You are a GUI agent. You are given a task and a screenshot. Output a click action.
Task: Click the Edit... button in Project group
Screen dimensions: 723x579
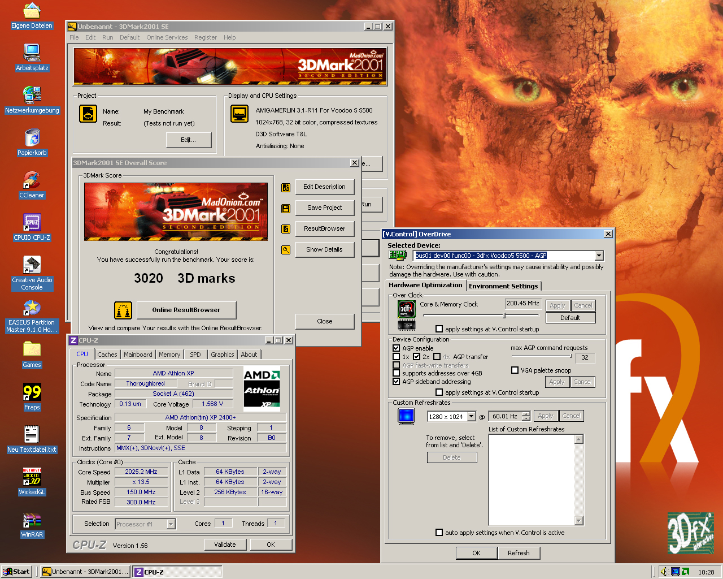(188, 140)
